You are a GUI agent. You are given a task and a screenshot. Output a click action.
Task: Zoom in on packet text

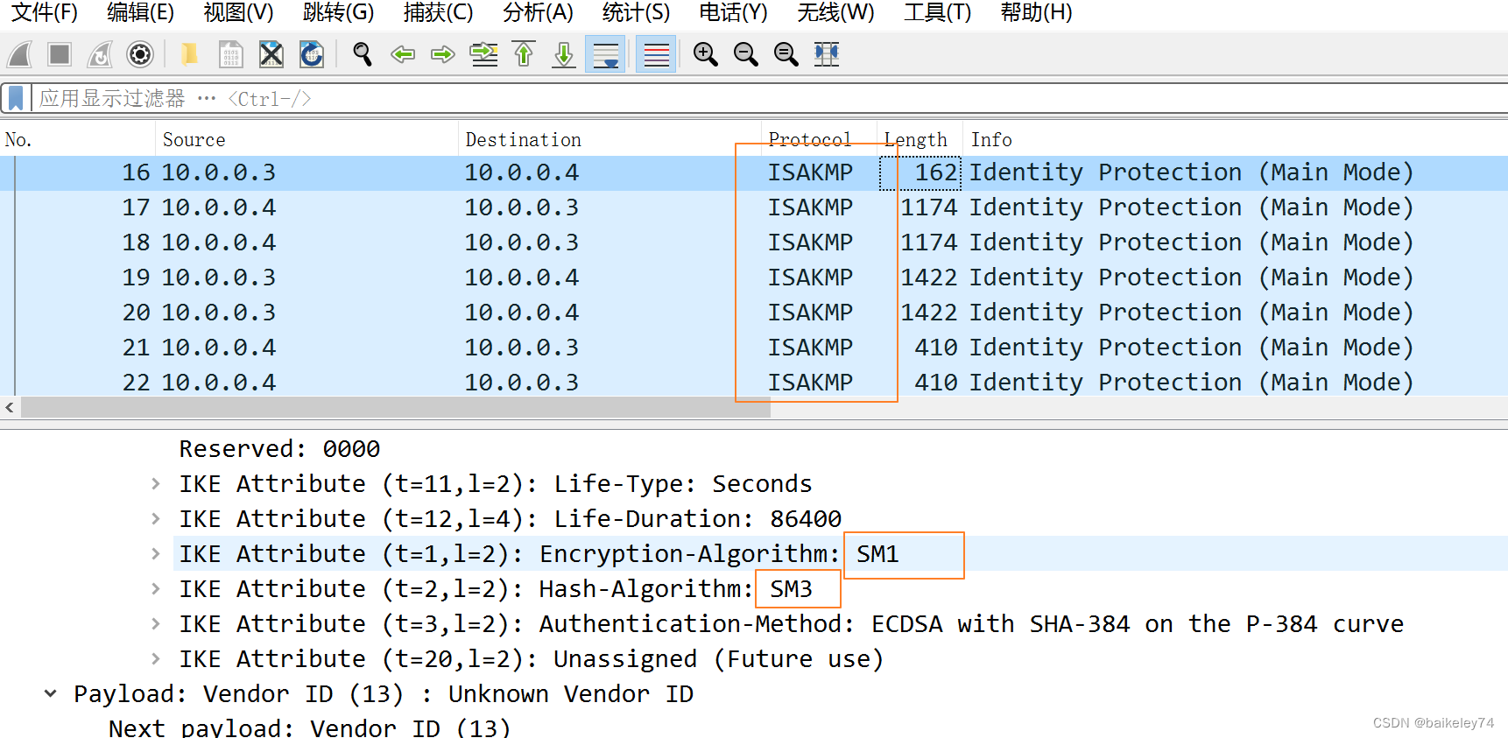[x=705, y=54]
